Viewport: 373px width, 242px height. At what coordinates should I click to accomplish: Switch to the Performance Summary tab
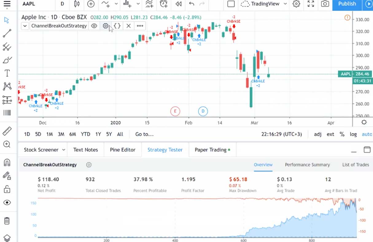point(307,164)
